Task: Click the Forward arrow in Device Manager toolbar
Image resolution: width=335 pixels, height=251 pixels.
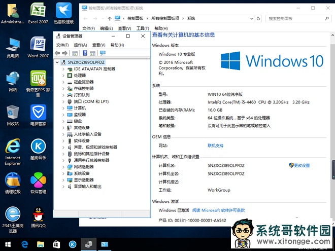Action: (x=65, y=53)
